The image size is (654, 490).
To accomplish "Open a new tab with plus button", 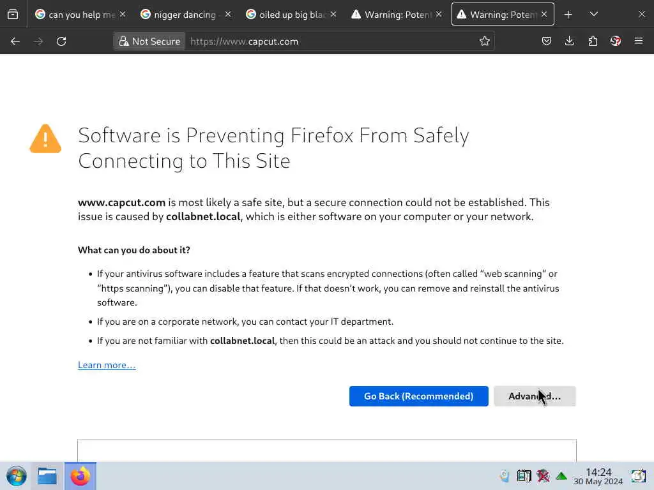I will coord(568,15).
